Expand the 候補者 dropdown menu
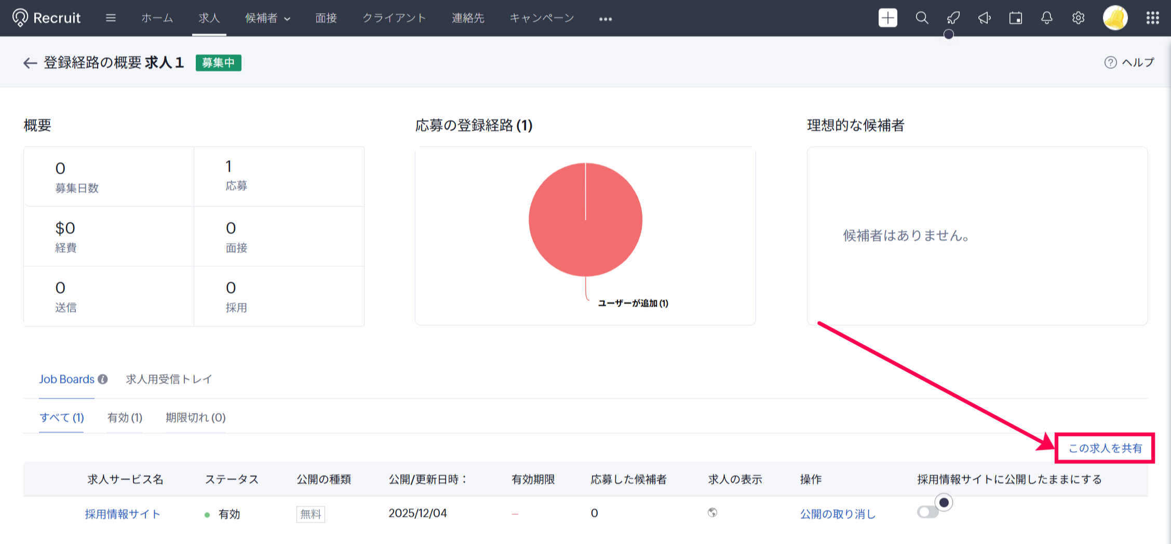The image size is (1171, 544). click(267, 18)
